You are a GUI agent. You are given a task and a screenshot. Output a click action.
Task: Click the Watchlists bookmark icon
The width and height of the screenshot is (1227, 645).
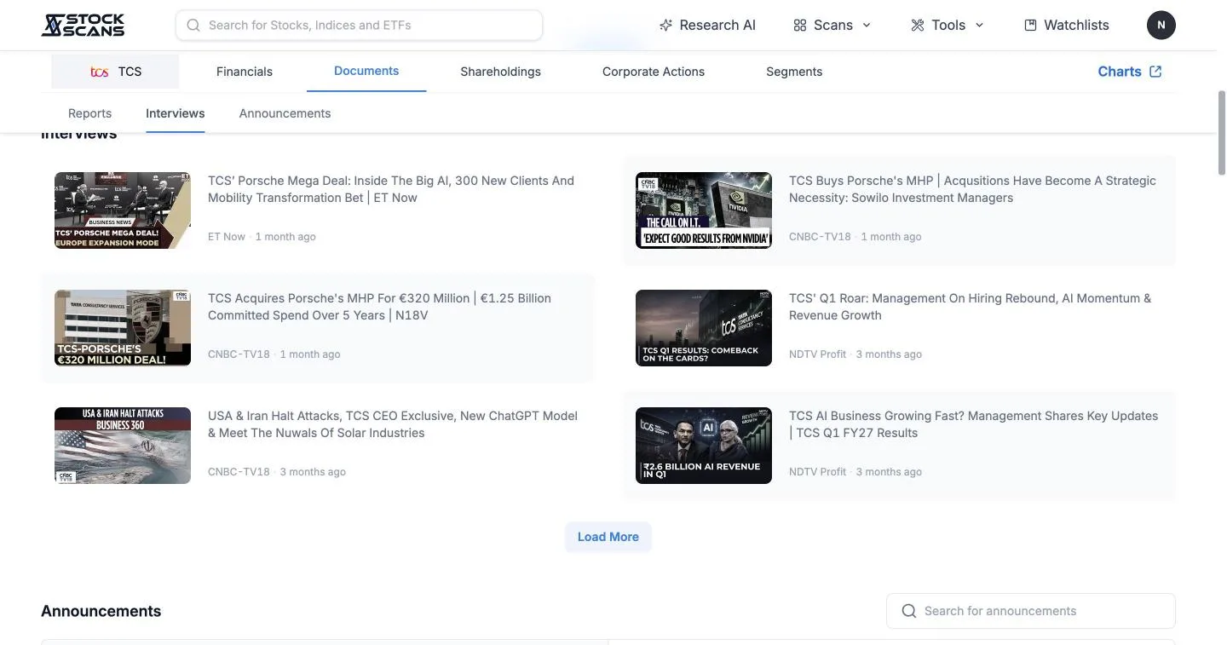pos(1030,26)
